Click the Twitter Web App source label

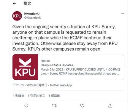[61, 85]
